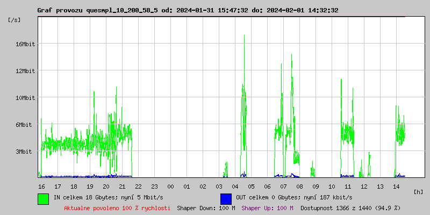The image size is (430, 215).
Task: Click the red 'Aktualne povoleno 100 % rychlosti' text
Action: point(117,207)
